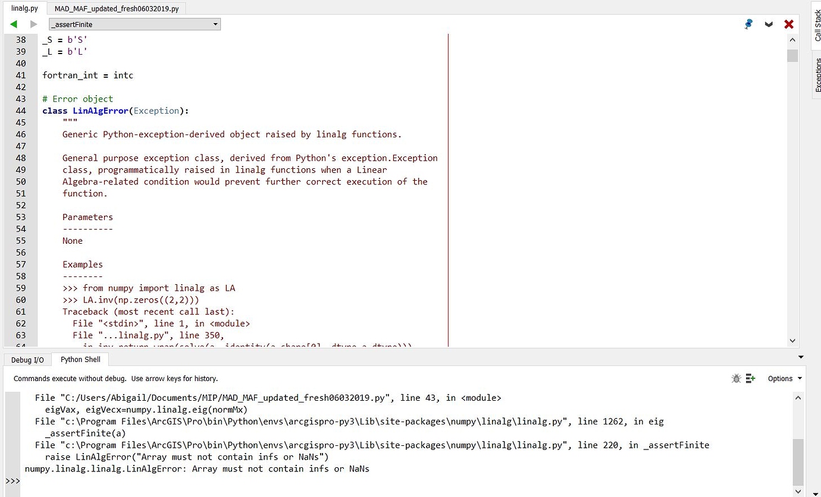Click the forward navigation arrow
The width and height of the screenshot is (821, 497).
(x=33, y=24)
